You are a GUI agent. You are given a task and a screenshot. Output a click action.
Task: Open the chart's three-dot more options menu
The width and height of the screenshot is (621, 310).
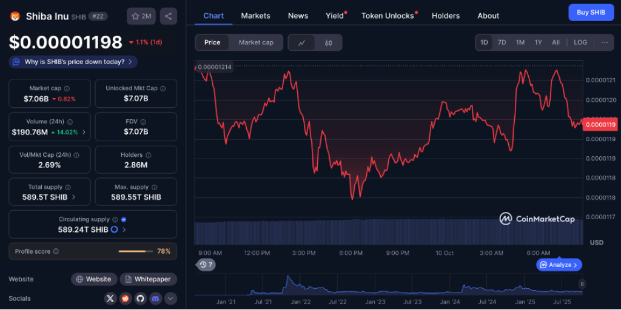(605, 42)
